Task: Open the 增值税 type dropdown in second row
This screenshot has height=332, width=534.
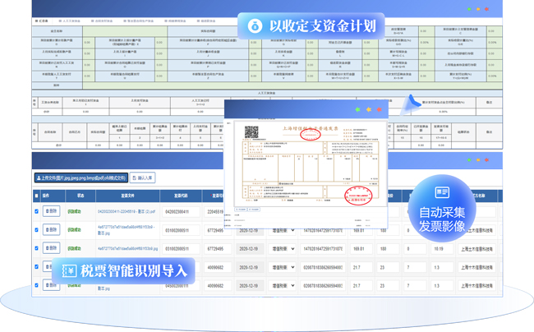Action: pyautogui.click(x=281, y=230)
